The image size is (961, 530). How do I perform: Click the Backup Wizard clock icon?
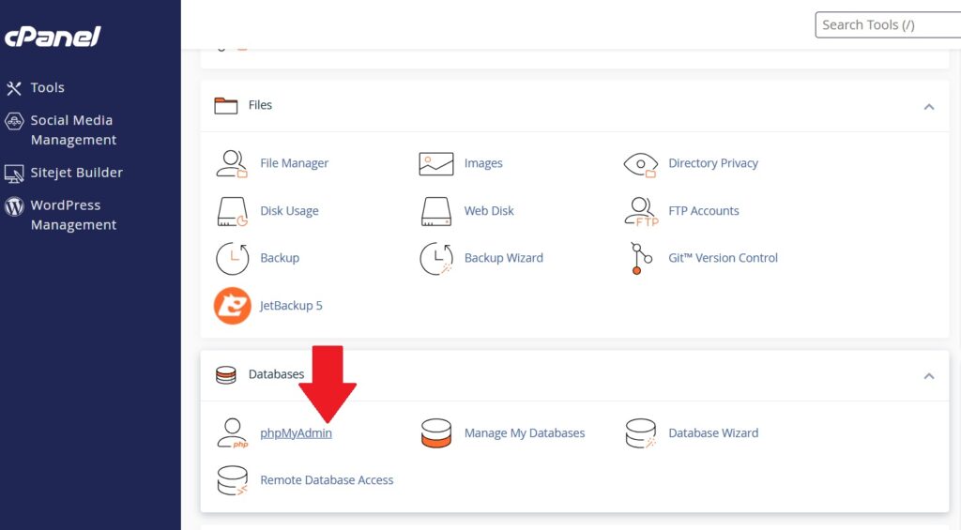(x=435, y=259)
